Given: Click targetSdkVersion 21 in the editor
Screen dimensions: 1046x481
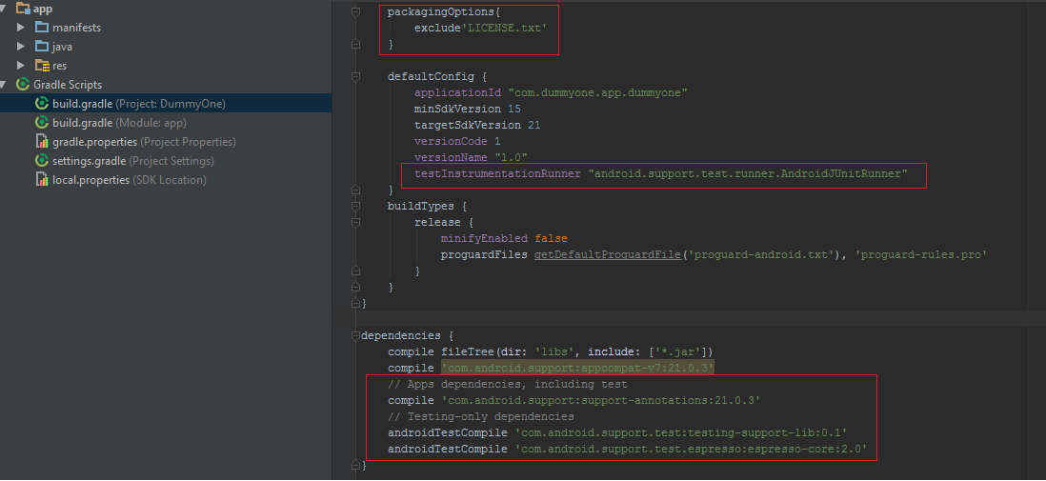Looking at the screenshot, I should (477, 126).
